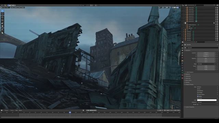Open the timeline Keying menu
Screen dimensions: 219x123
click(12, 110)
